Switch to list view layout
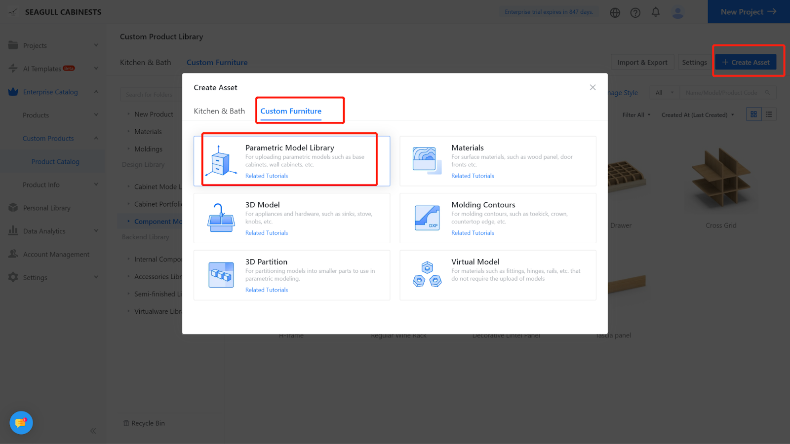 [769, 114]
